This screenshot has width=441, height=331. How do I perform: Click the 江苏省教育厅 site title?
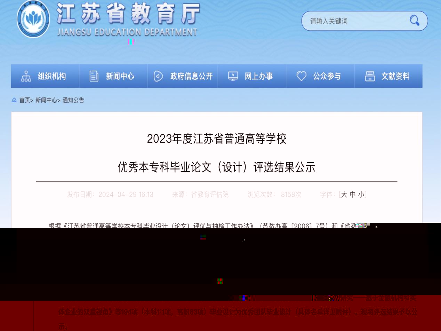point(128,14)
